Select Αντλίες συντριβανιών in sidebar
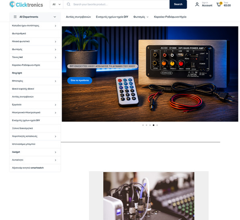The height and width of the screenshot is (220, 240). click(x=35, y=97)
